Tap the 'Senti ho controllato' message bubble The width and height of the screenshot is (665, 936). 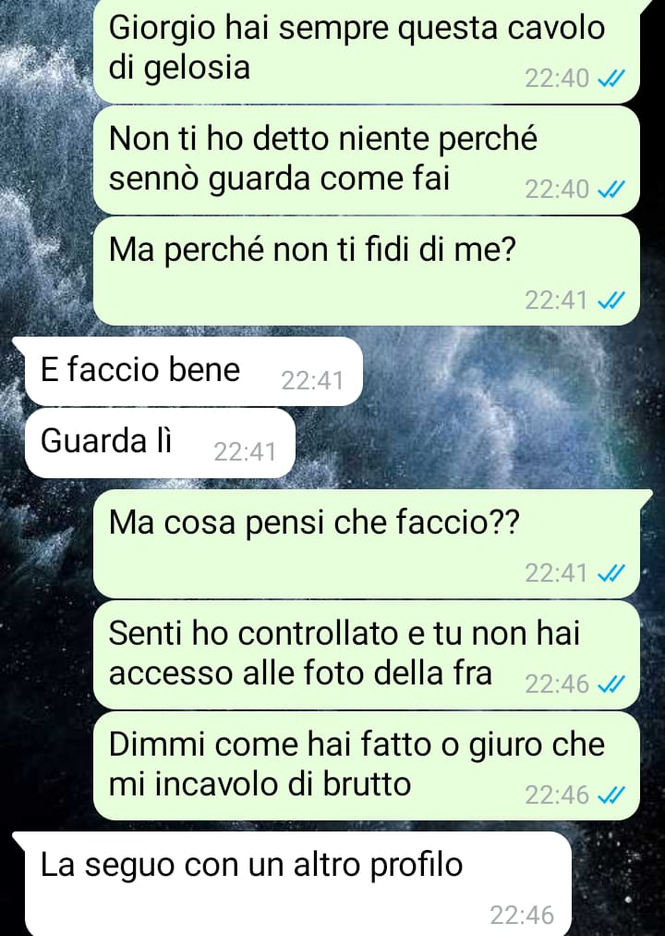click(367, 655)
